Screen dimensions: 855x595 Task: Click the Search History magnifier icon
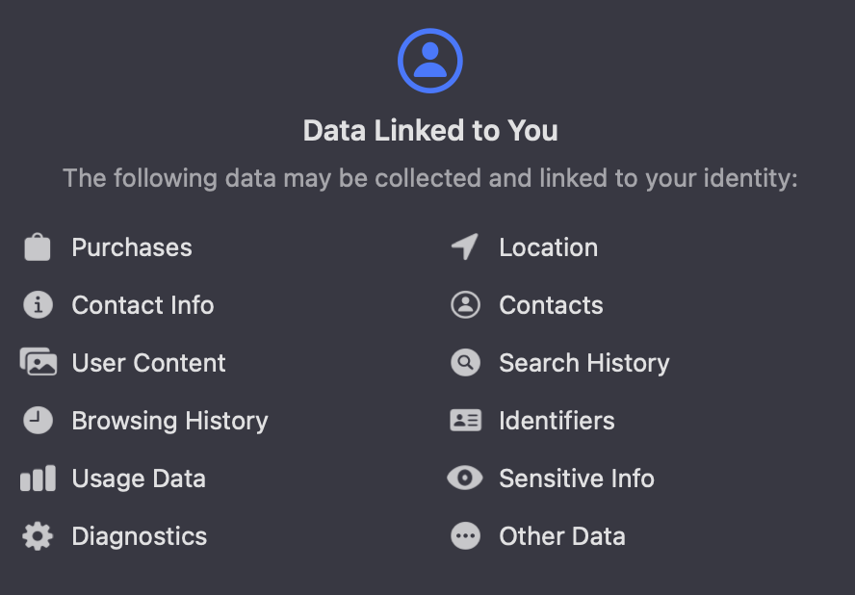click(x=465, y=363)
